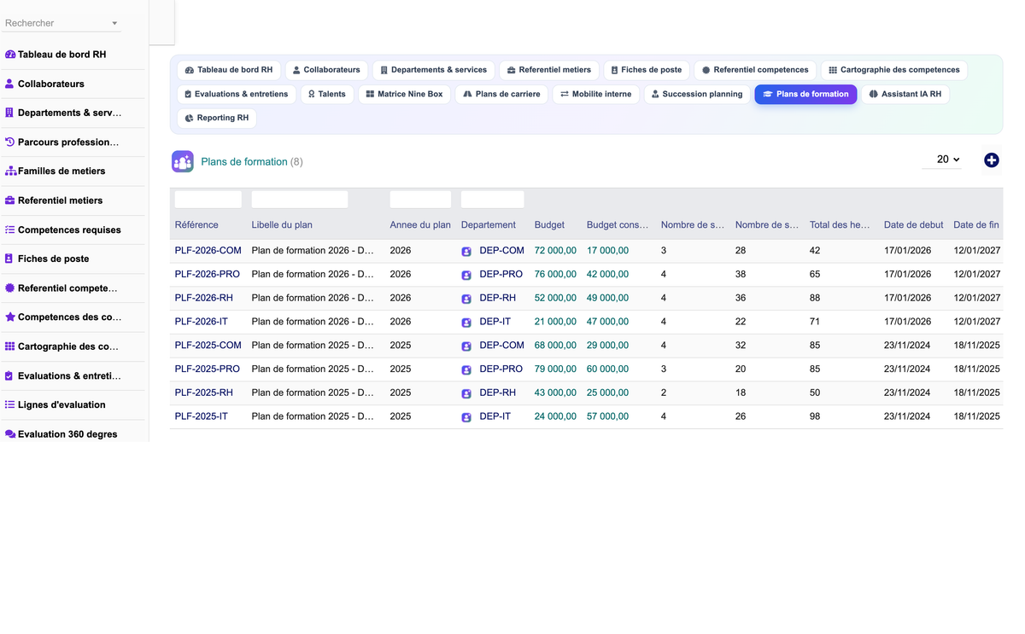Click the department icon in PLF-2026-IT row
This screenshot has width=1025, height=634.
pos(466,323)
